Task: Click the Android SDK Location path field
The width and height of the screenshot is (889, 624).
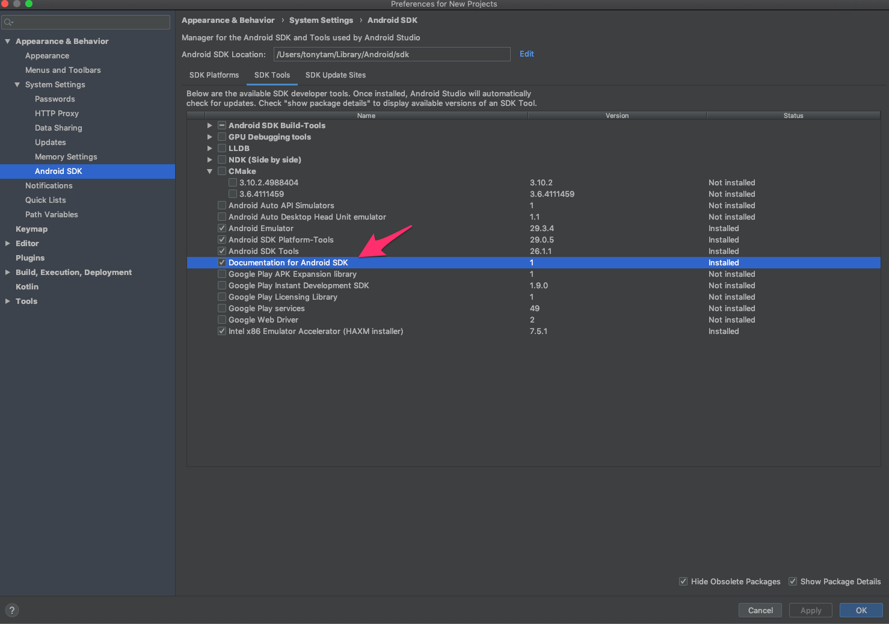Action: (x=392, y=54)
